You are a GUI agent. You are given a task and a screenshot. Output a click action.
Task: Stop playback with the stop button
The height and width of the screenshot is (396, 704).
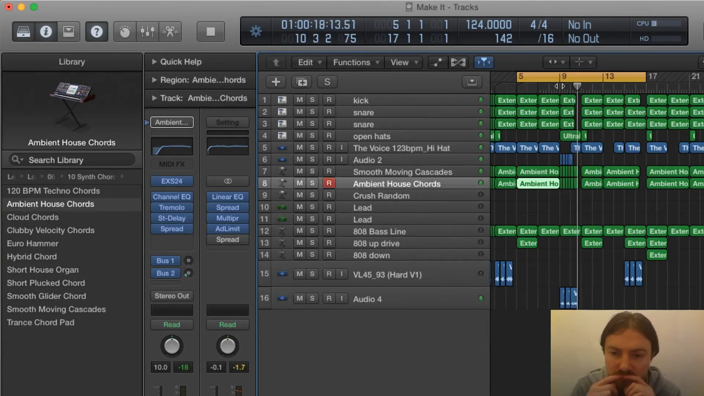[x=210, y=32]
